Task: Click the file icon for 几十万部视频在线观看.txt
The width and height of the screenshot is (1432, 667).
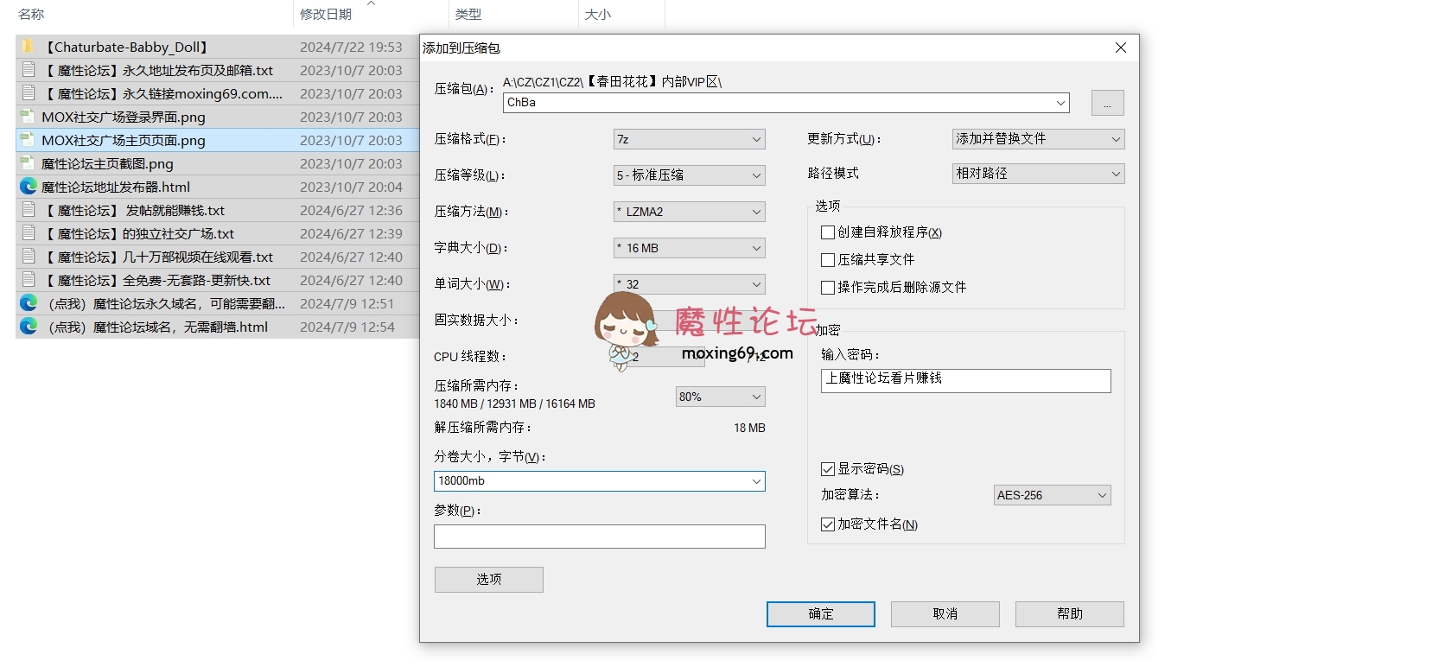Action: (29, 256)
